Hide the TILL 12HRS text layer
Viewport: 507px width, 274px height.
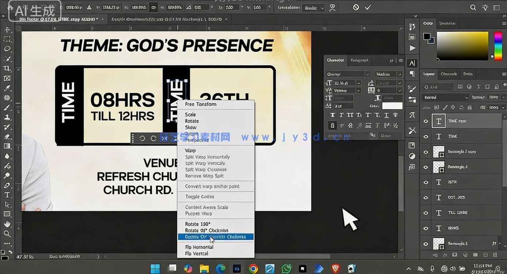425,212
